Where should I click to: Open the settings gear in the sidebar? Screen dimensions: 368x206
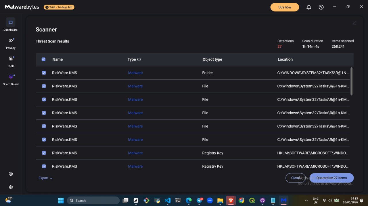point(11,187)
